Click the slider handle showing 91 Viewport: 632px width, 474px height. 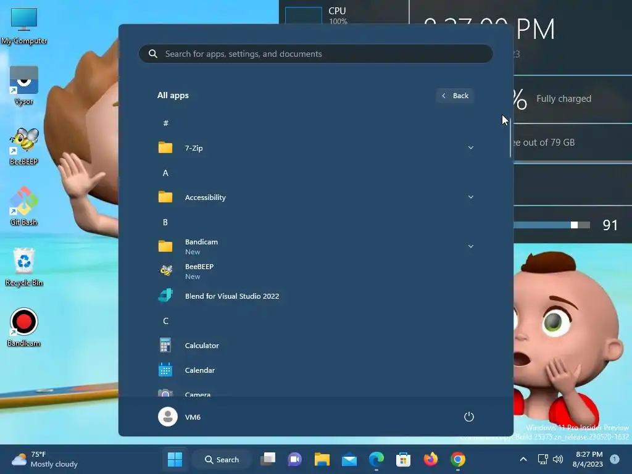[x=574, y=225]
